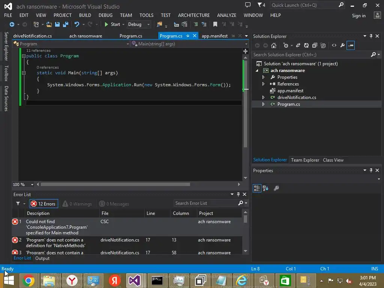The height and width of the screenshot is (288, 384).
Task: Open Google Chrome from the taskbar
Action: (28, 280)
